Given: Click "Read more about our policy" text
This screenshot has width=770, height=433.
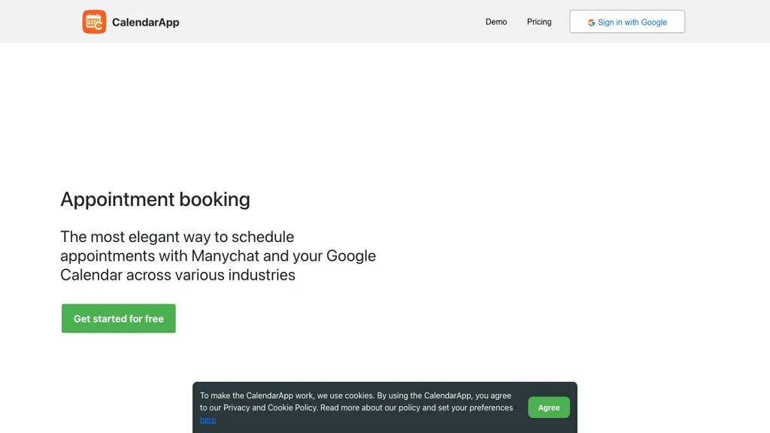Looking at the screenshot, I should click(x=369, y=407).
